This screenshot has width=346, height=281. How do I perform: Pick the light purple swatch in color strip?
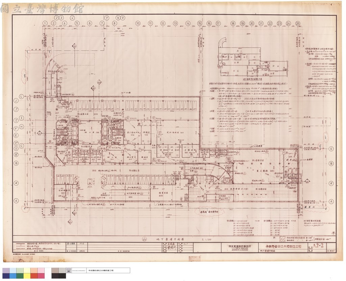(x=6, y=271)
